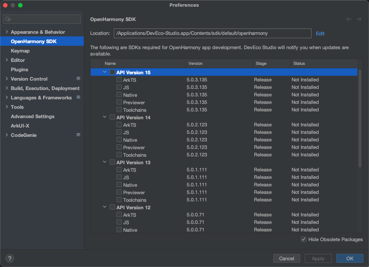
Task: Navigate back with the left arrow icon
Action: (349, 19)
